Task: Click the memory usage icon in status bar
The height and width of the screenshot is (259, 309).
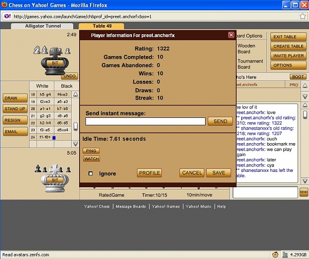Action: coord(285,255)
